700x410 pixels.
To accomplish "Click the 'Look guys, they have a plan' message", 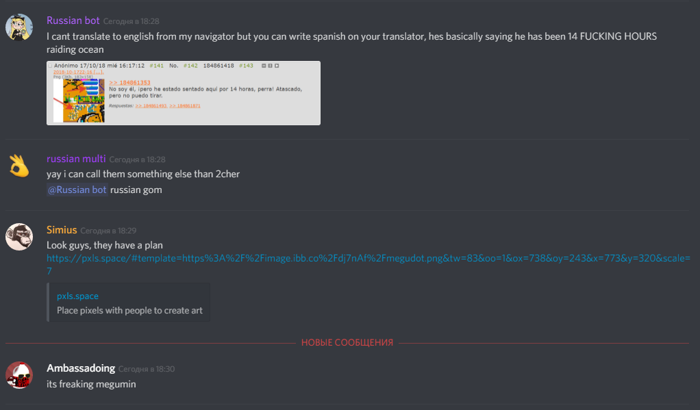I will (x=105, y=245).
